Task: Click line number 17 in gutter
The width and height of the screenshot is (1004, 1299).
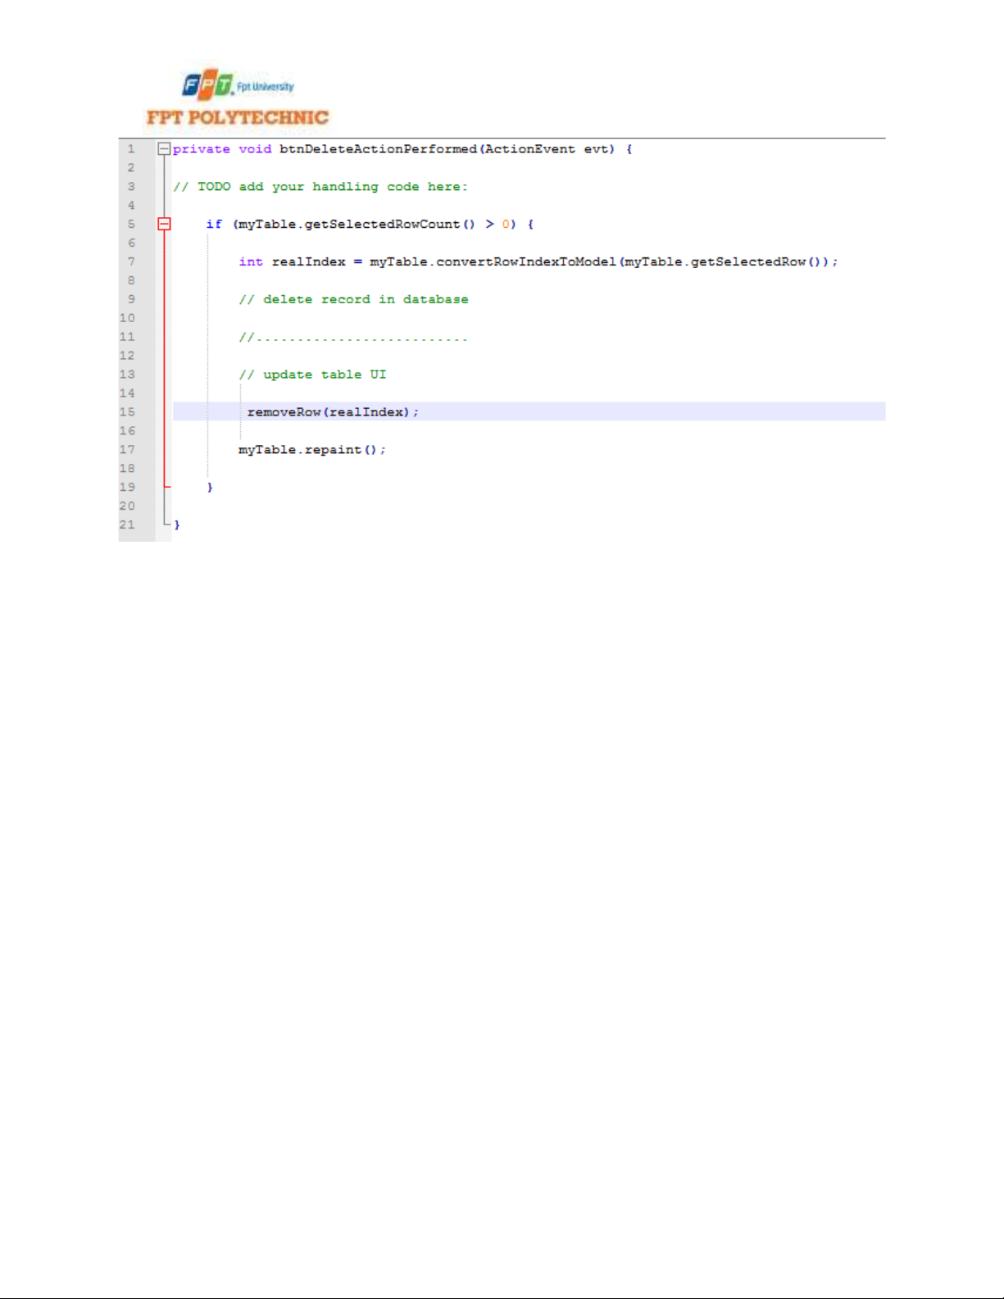Action: pos(127,450)
